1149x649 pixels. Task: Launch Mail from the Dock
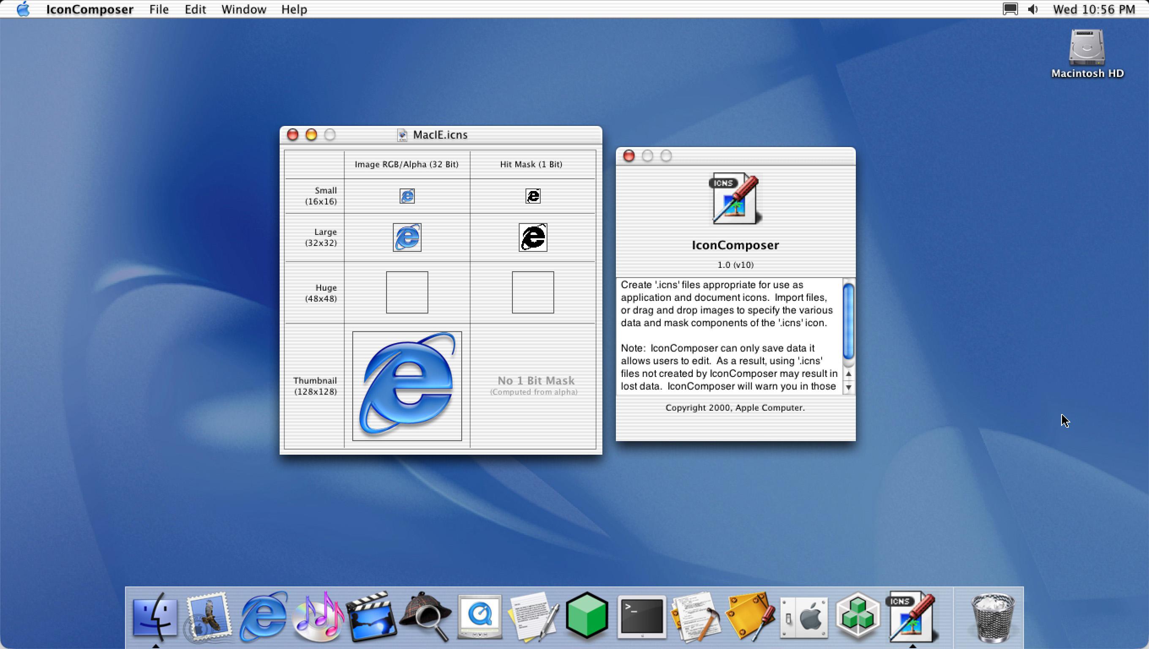[x=208, y=617]
